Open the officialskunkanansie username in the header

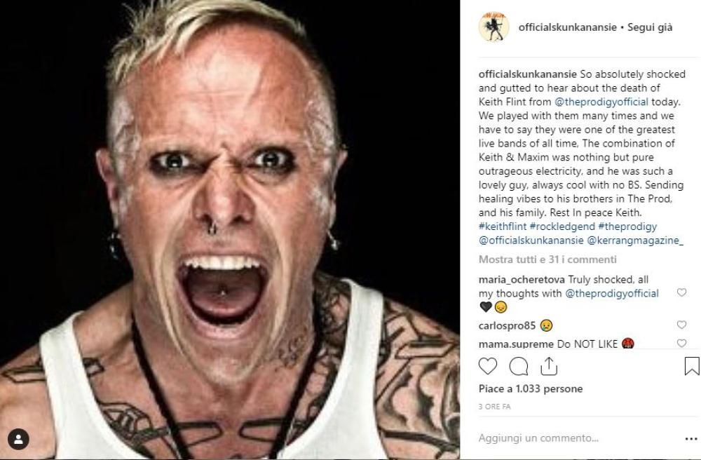567,27
